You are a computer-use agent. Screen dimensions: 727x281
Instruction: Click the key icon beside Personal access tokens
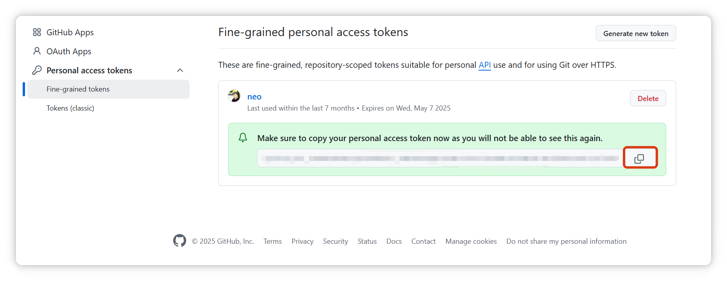click(x=37, y=70)
